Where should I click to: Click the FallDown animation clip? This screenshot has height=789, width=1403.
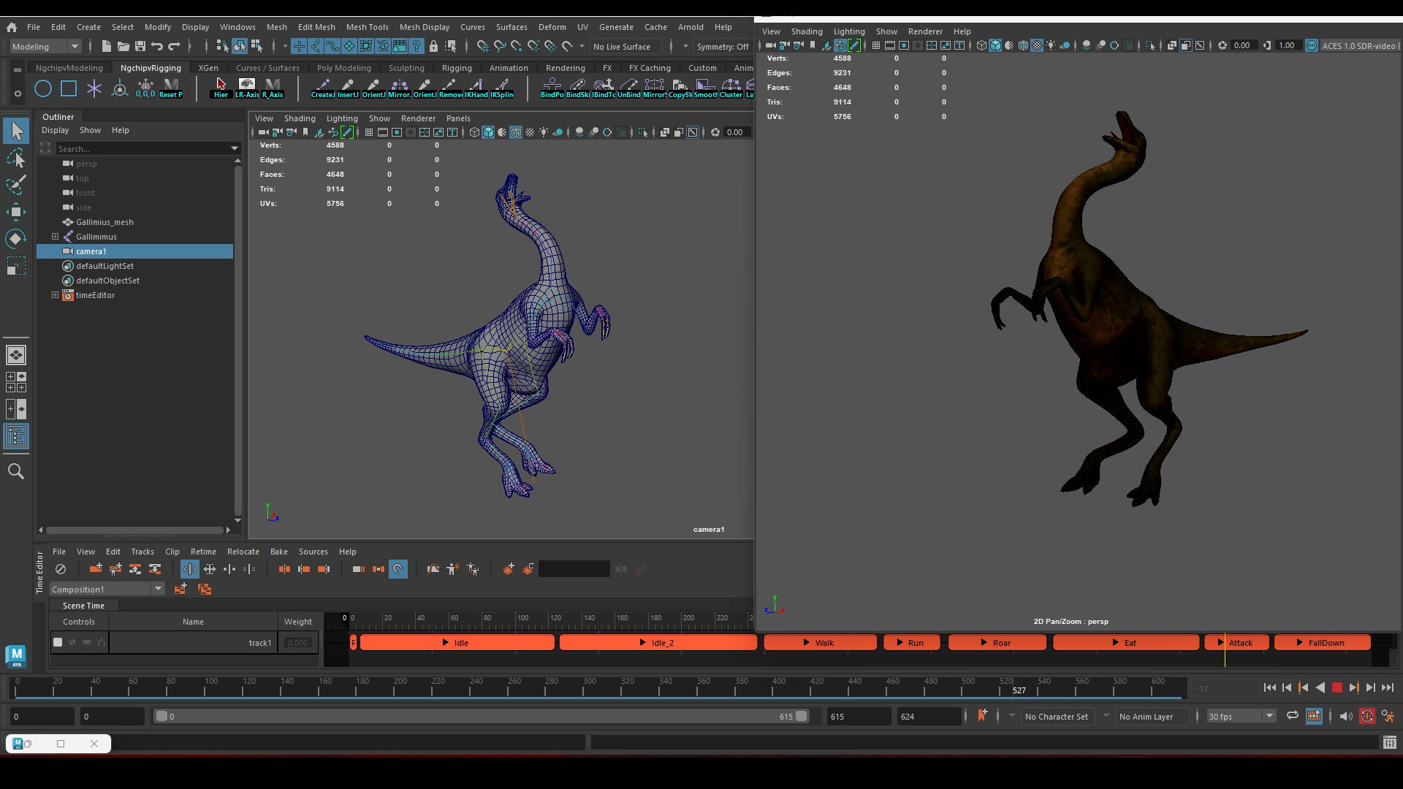click(1322, 642)
